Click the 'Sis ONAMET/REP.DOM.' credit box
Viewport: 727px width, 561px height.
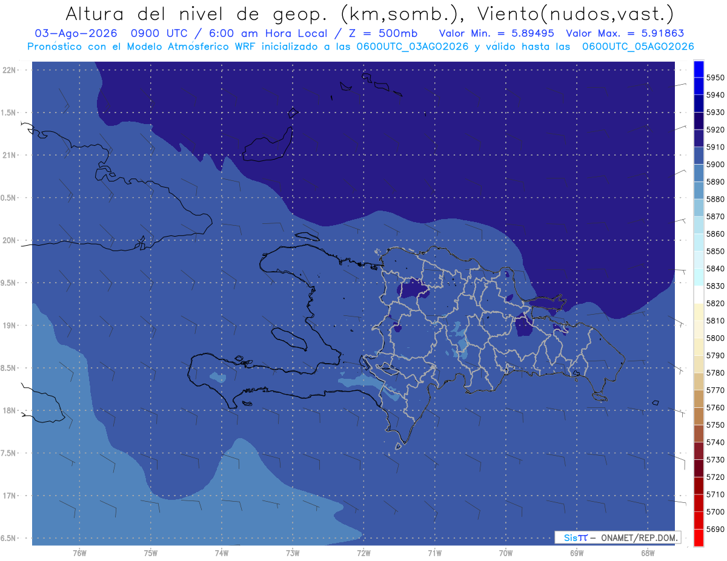point(617,537)
